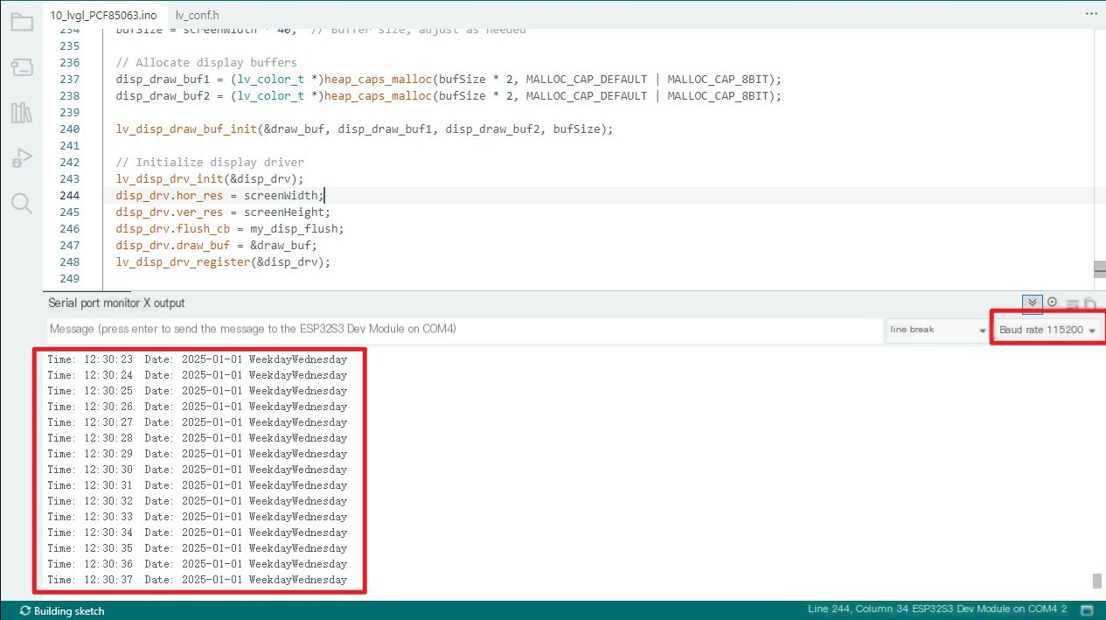This screenshot has height=620, width=1106.
Task: Toggle timestamp display in serial monitor
Action: tap(1052, 303)
